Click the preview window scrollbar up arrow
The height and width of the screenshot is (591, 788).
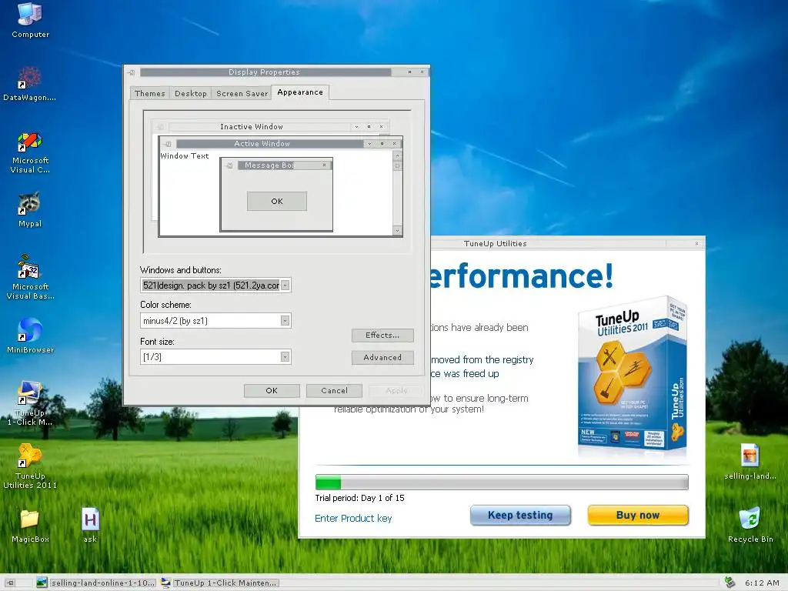tap(397, 156)
